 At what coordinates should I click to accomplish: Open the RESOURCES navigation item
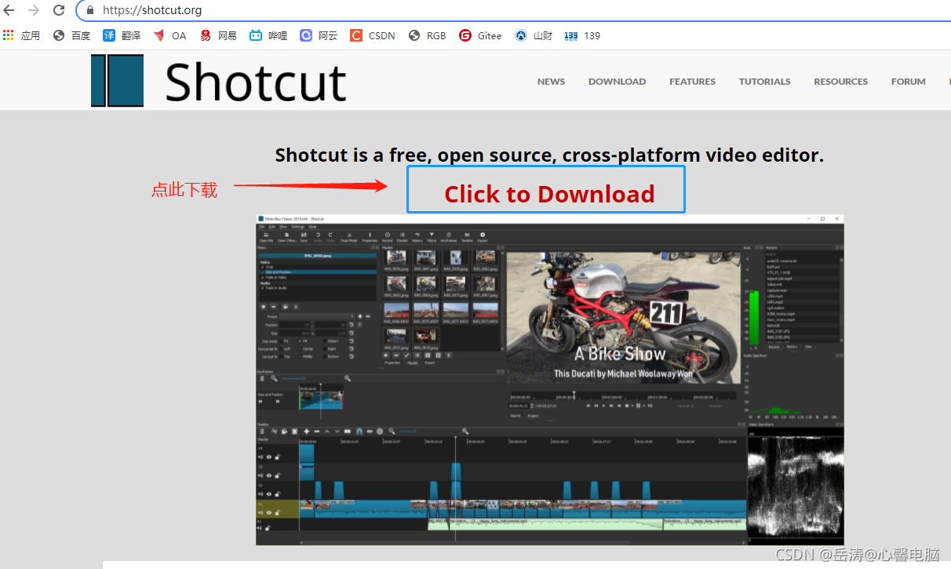click(x=840, y=82)
